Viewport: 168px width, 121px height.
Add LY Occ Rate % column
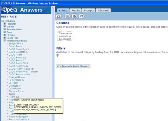click(x=16, y=80)
